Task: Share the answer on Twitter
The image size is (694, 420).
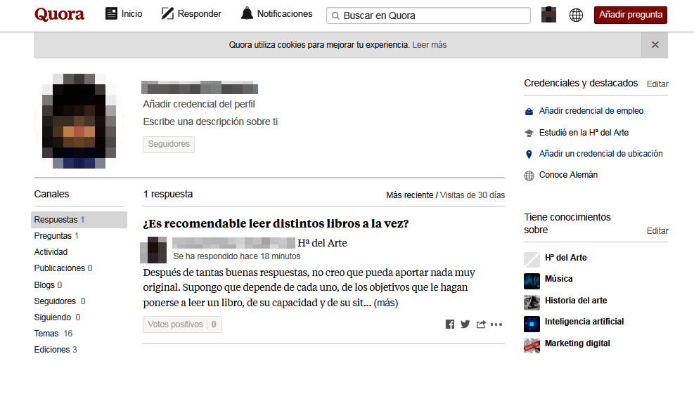Action: [x=465, y=324]
